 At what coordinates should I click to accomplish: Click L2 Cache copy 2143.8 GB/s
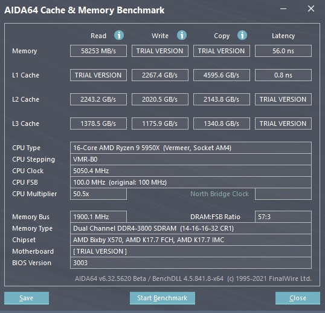pyautogui.click(x=222, y=99)
